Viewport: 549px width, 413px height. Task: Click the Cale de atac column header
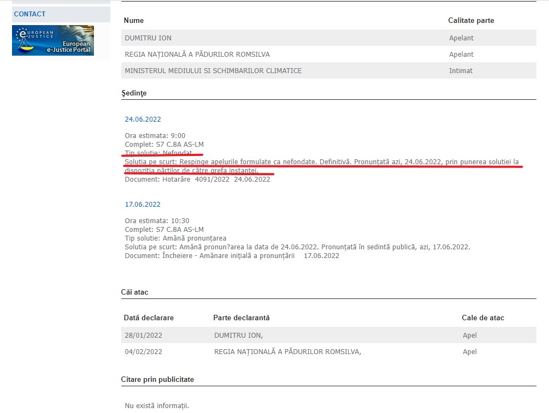(483, 318)
